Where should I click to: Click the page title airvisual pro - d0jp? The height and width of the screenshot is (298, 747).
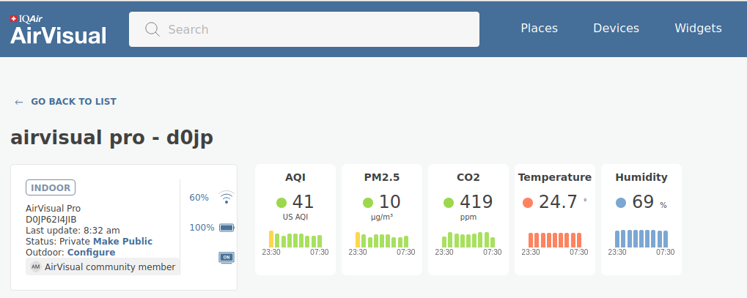click(112, 138)
